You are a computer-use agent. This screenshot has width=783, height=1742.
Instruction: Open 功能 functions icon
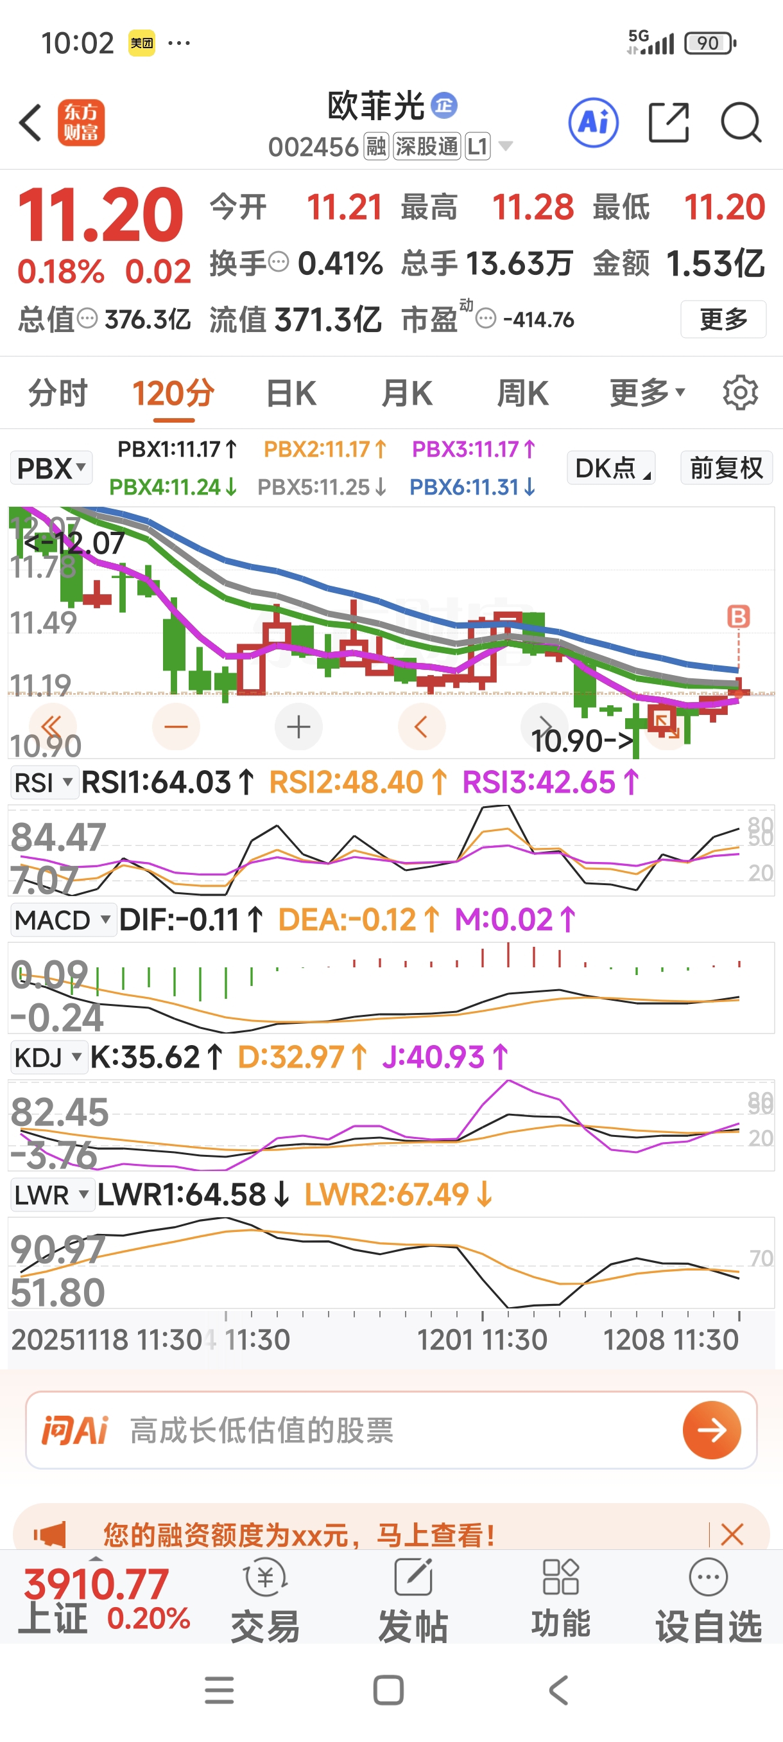[x=561, y=1599]
